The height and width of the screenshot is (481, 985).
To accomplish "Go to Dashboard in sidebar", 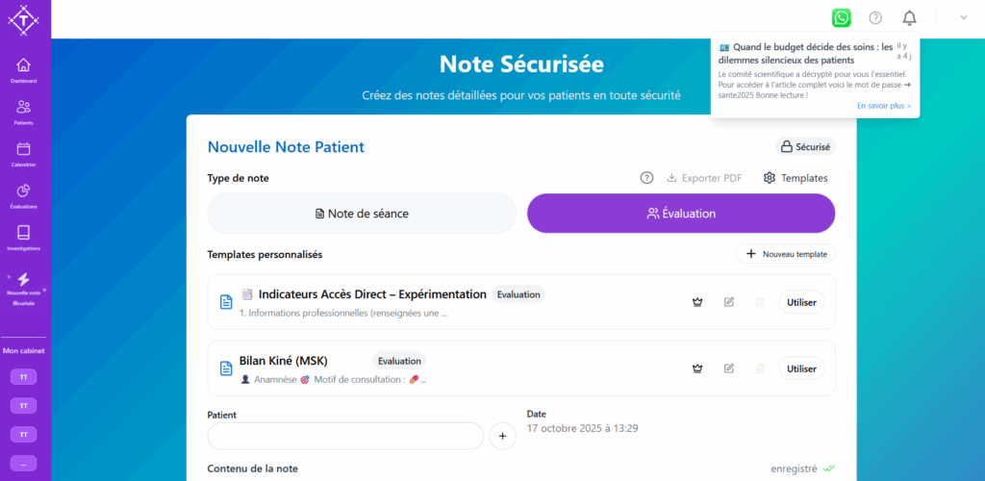I will (24, 70).
